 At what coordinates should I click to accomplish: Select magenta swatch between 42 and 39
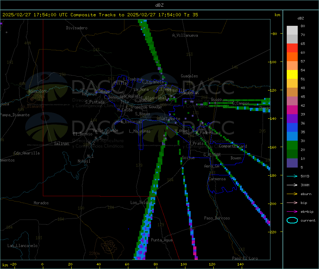(292, 110)
